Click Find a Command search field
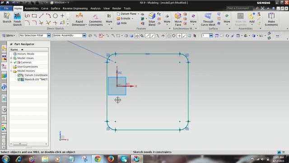 pyautogui.click(x=240, y=8)
